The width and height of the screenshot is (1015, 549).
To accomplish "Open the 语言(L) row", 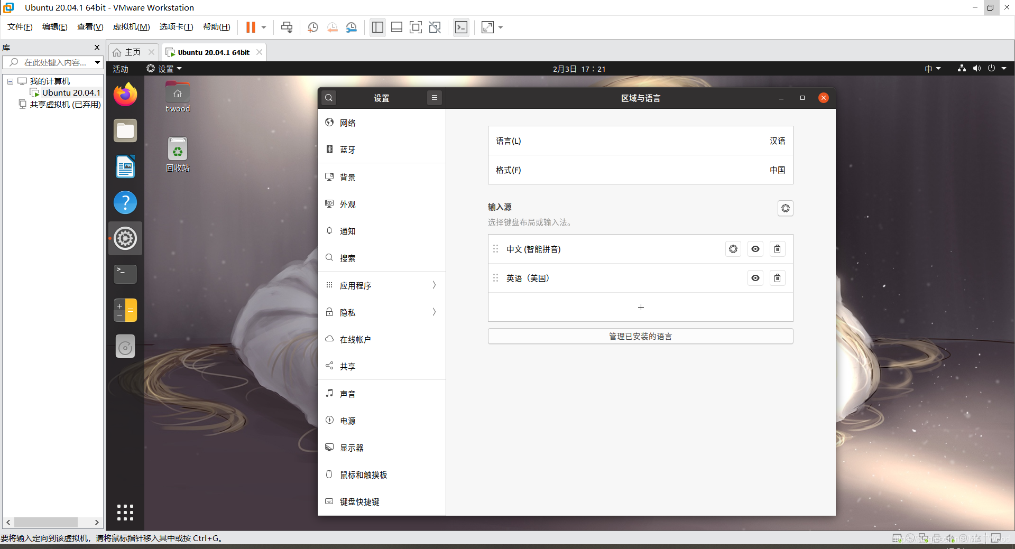I will pyautogui.click(x=641, y=141).
